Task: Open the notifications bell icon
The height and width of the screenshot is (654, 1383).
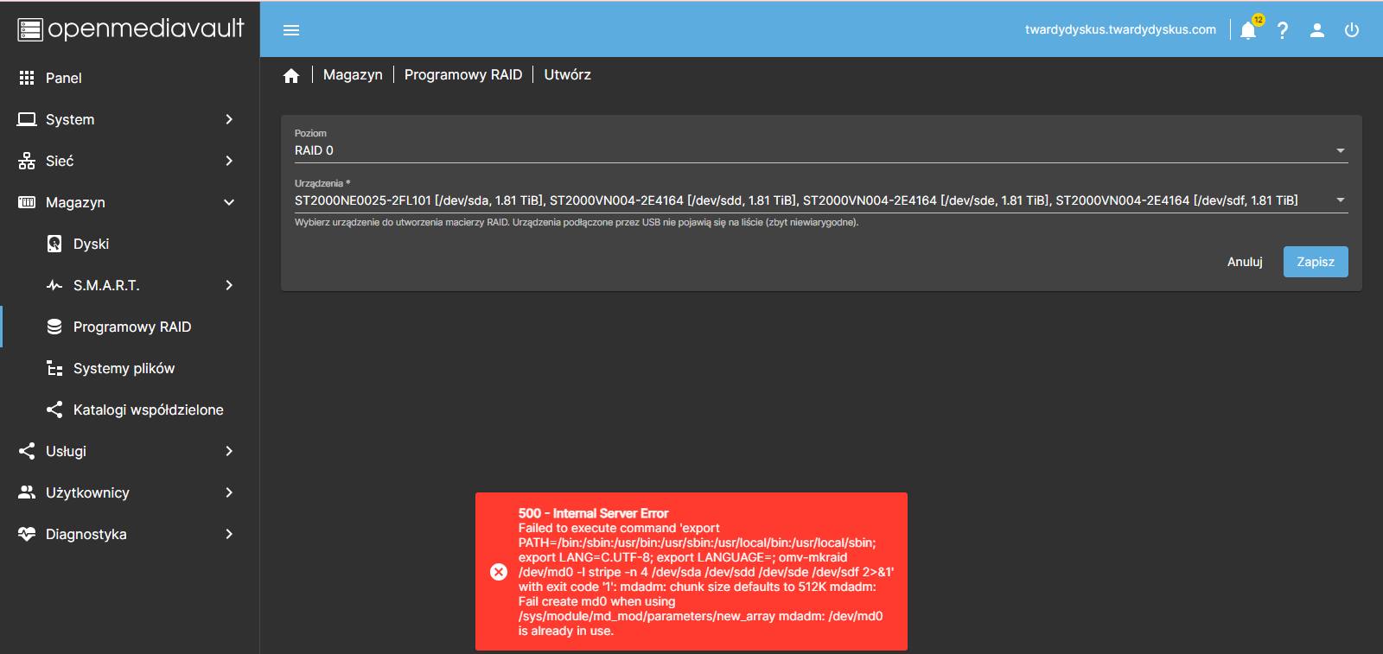Action: (x=1248, y=31)
